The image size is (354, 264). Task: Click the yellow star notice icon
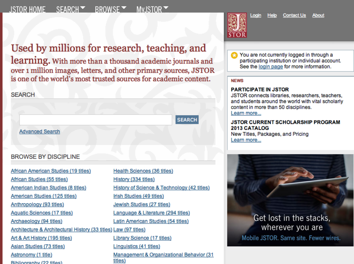235,55
